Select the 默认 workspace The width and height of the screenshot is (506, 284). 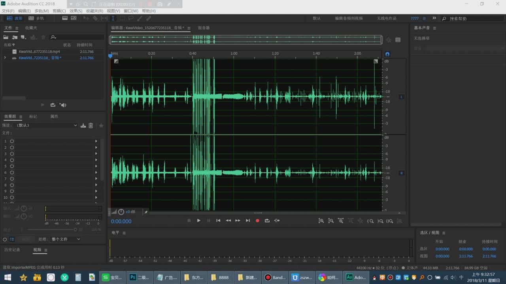point(317,18)
